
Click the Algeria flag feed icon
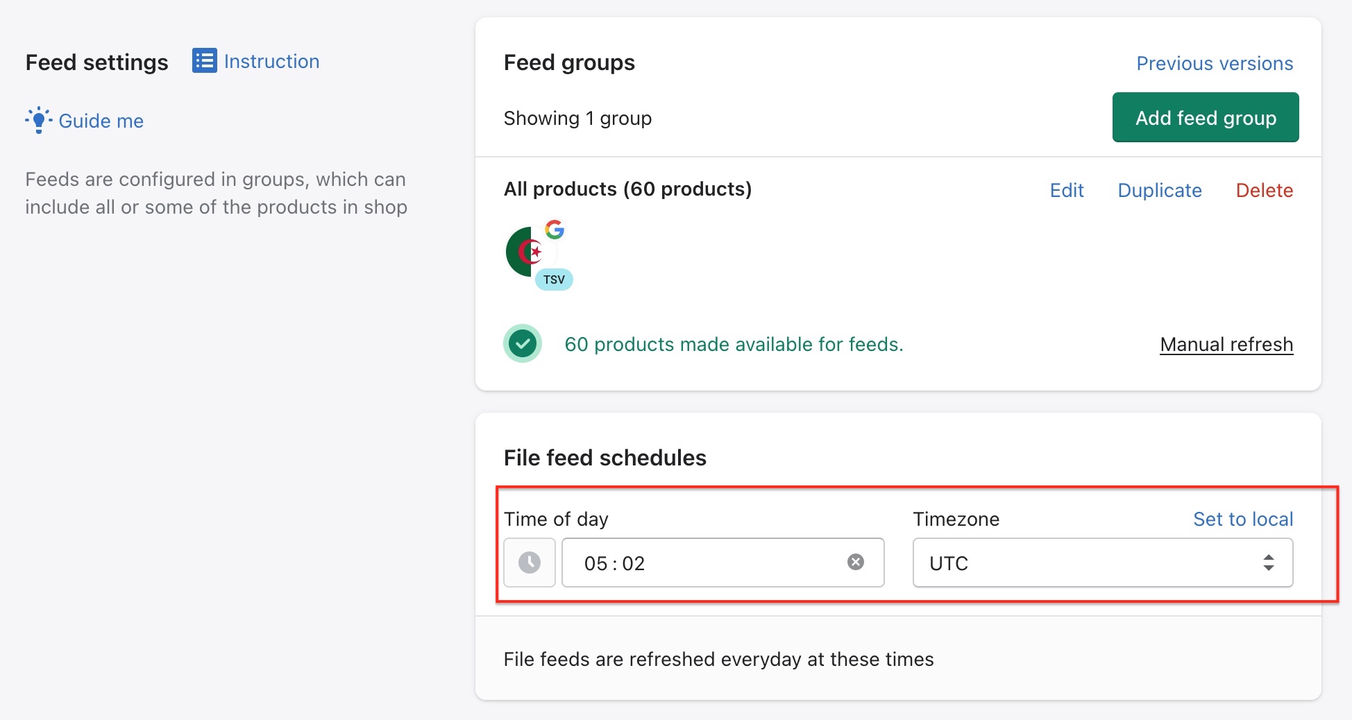[530, 252]
